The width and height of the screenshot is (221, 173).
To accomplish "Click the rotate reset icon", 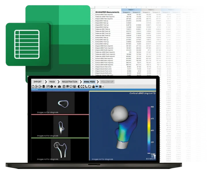I will pos(89,86).
